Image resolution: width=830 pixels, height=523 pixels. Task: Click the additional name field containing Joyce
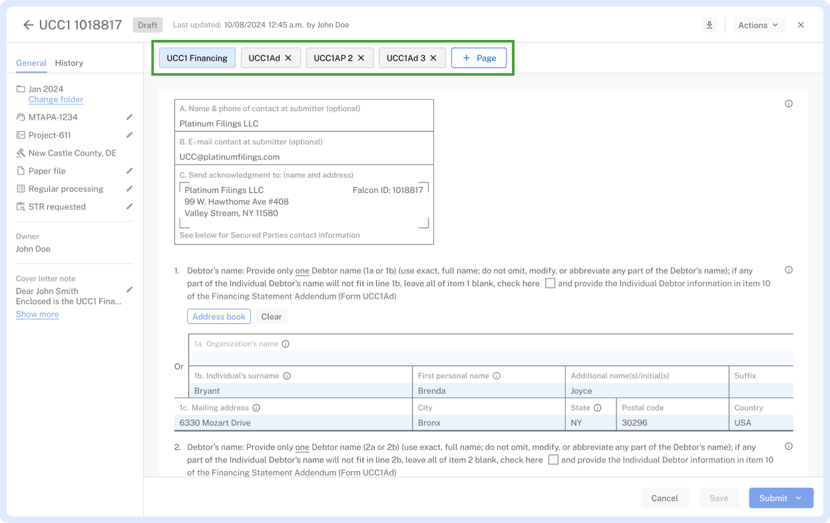647,391
